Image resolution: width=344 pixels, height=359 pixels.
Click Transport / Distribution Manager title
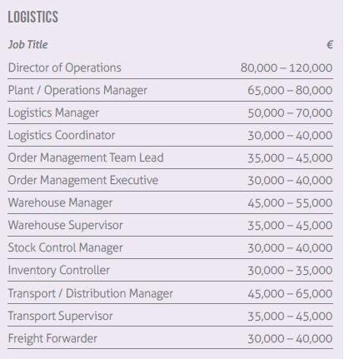tap(91, 293)
